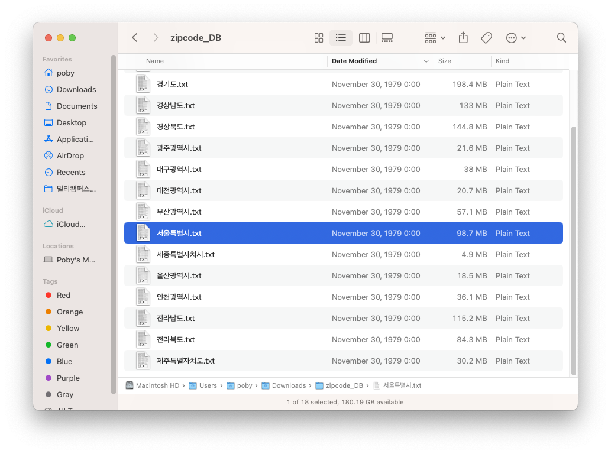
Task: Go back with the left chevron
Action: [x=135, y=38]
